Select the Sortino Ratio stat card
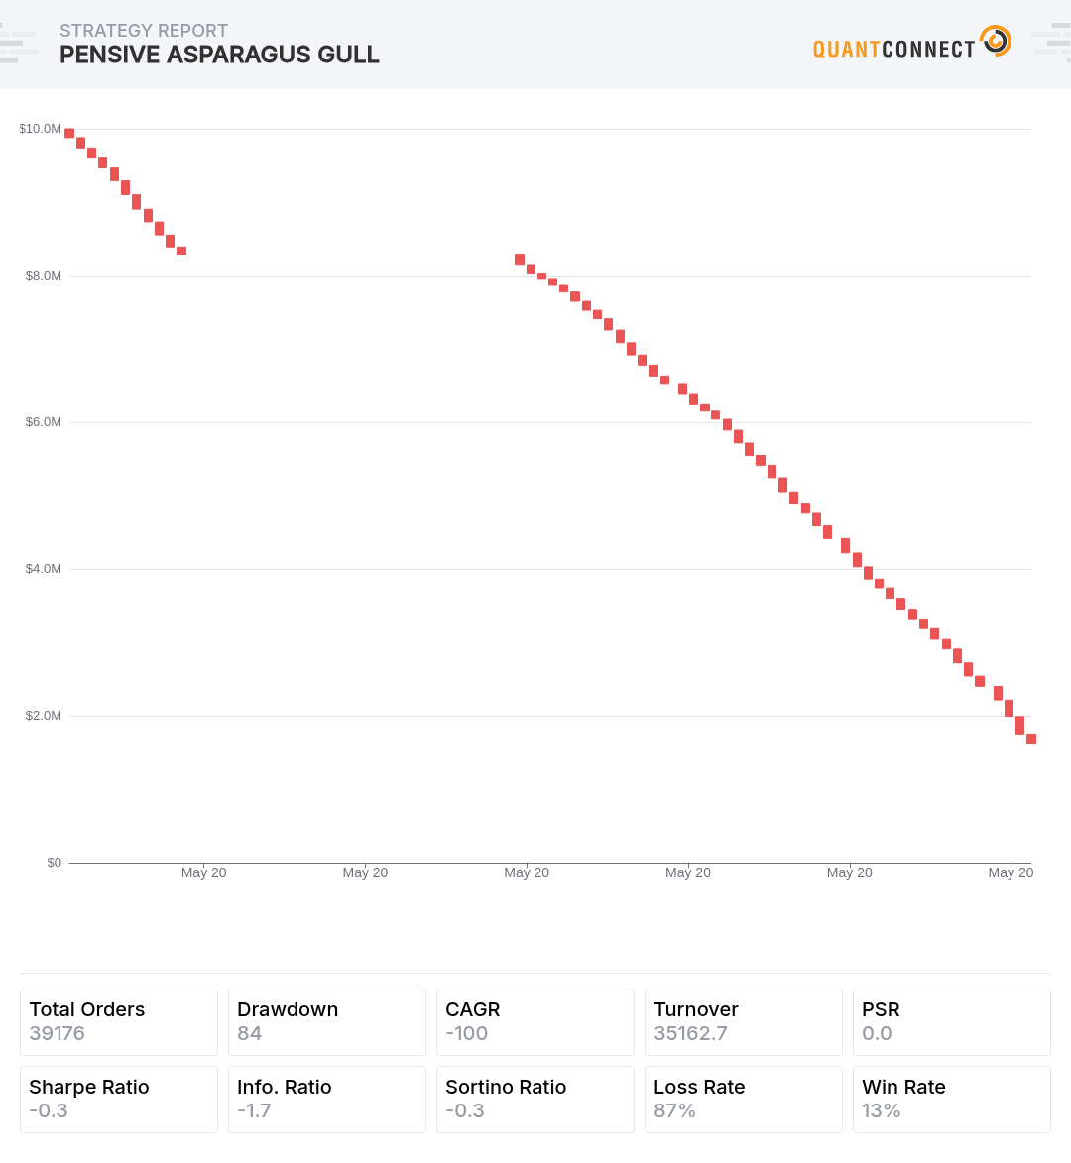Screen dimensions: 1071x1163 [535, 1100]
